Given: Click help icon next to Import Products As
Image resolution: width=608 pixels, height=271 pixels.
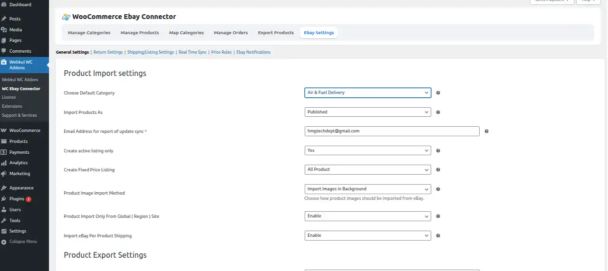Looking at the screenshot, I should point(438,112).
